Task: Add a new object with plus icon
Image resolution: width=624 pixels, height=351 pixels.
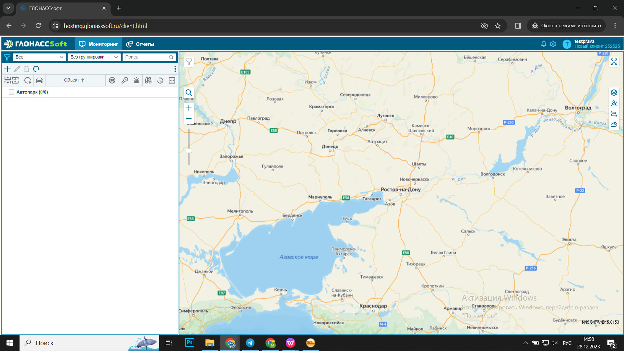Action: tap(7, 69)
